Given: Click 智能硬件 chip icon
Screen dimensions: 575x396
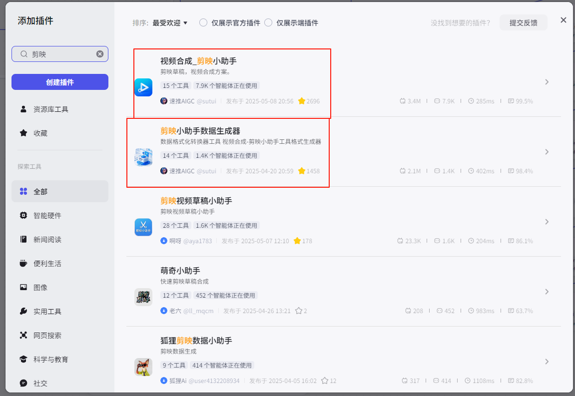Looking at the screenshot, I should [23, 215].
